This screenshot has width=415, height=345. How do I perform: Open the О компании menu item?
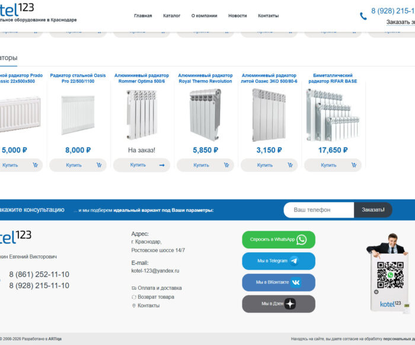point(204,15)
